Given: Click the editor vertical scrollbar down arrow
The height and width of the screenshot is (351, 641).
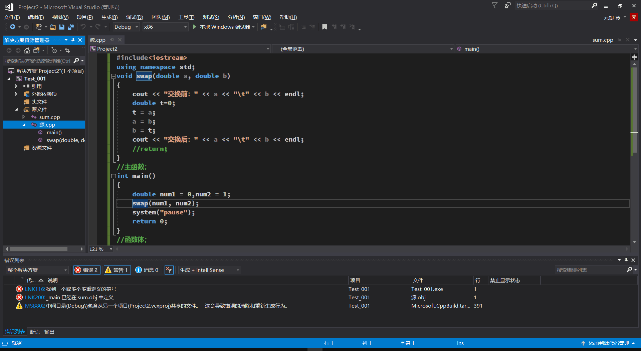Looking at the screenshot, I should click(x=634, y=242).
